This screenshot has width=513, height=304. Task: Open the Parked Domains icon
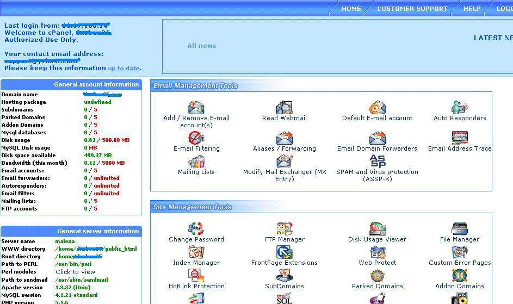pos(377,276)
